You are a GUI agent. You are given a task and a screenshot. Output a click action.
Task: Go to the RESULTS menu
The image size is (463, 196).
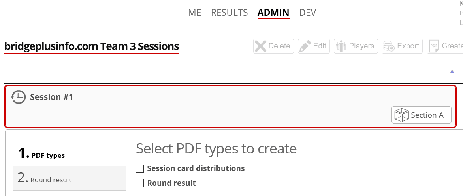(229, 13)
